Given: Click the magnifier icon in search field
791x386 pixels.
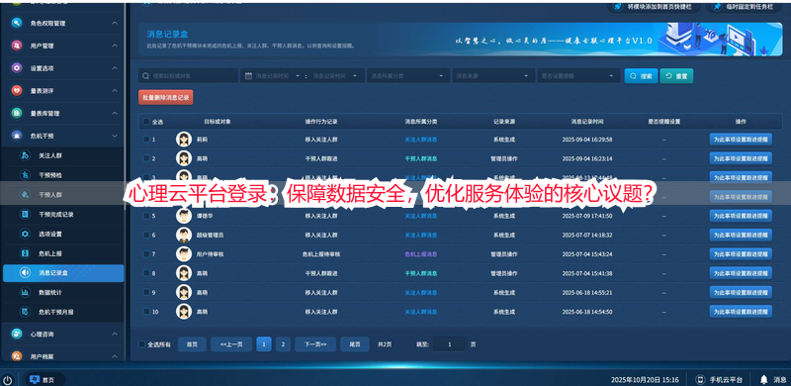Looking at the screenshot, I should point(145,76).
